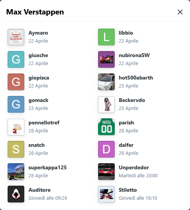Open Aymaro's profile avatar
This screenshot has width=190, height=210.
(x=16, y=37)
